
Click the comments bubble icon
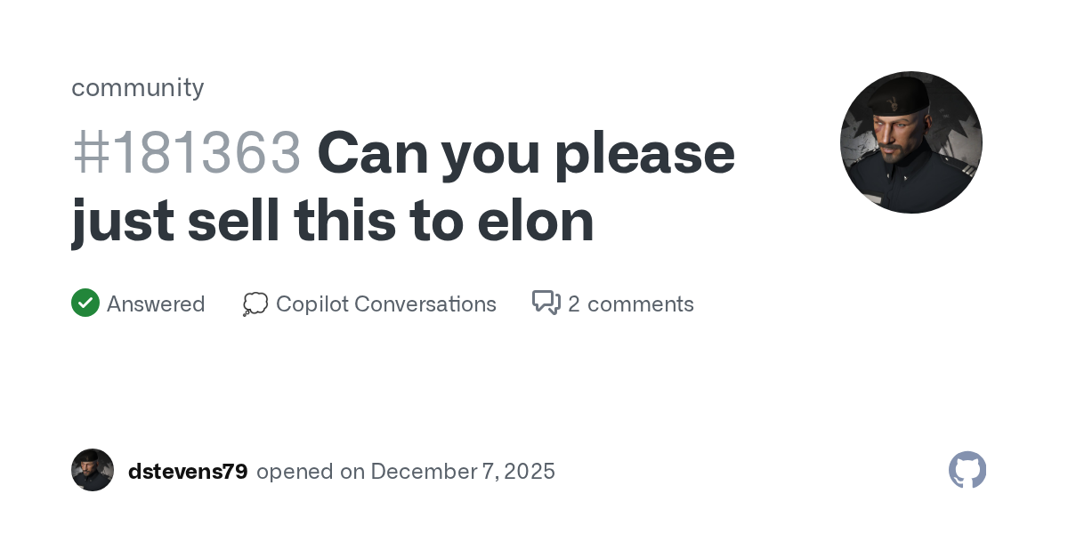(546, 303)
